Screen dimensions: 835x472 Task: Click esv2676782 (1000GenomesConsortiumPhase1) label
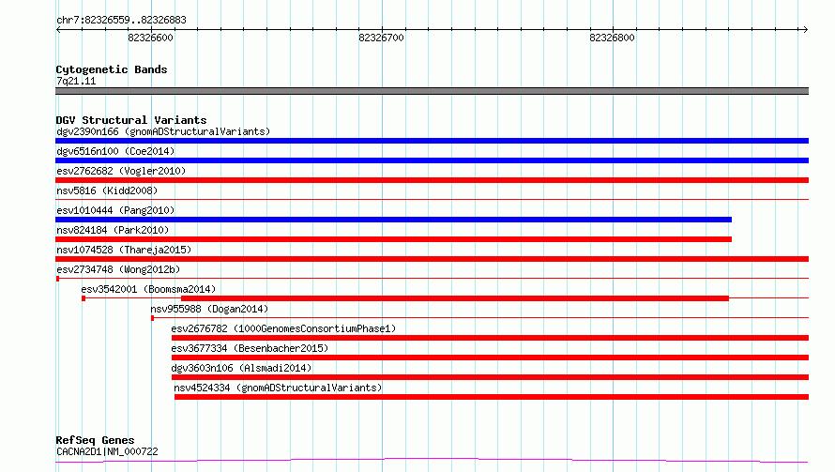pos(283,328)
